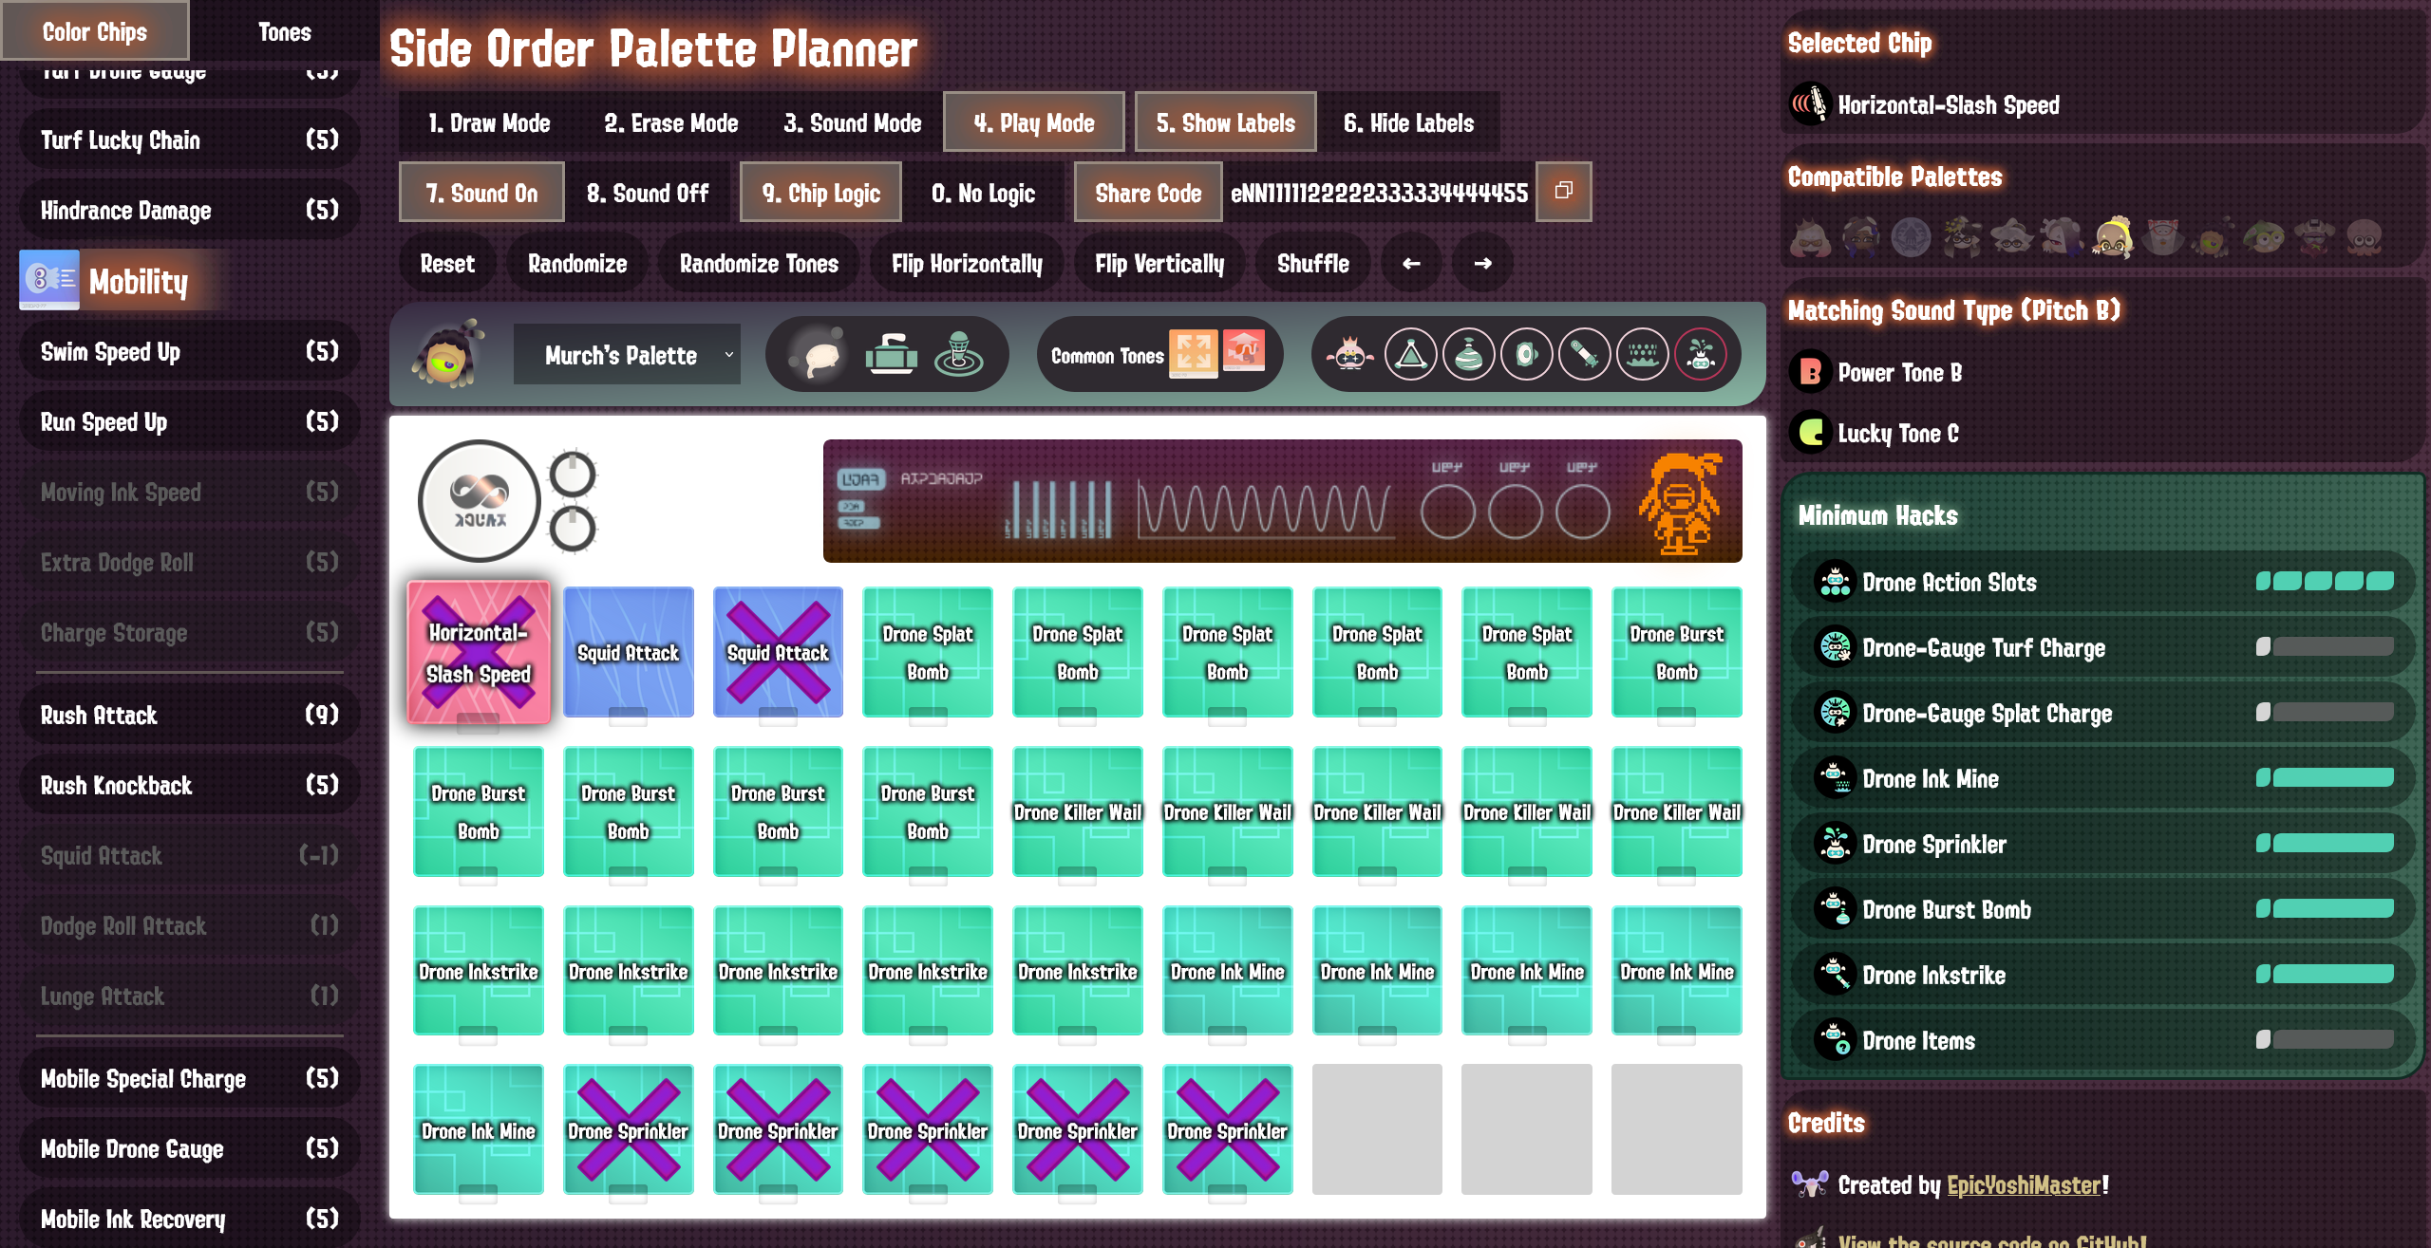Select the Burst Bomb drone weapon icon
Screen dimensions: 2431x1248
pyautogui.click(x=1469, y=356)
